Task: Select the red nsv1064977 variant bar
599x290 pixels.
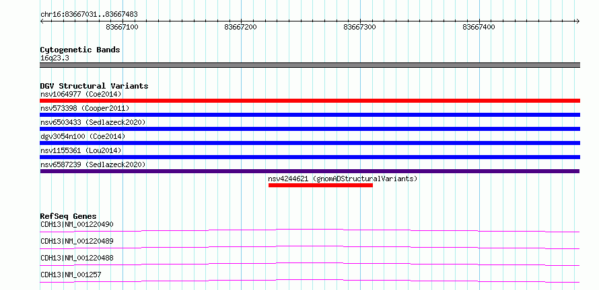Action: [x=310, y=101]
